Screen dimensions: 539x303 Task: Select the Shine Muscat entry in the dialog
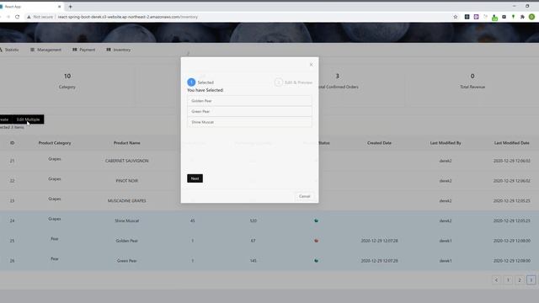pyautogui.click(x=249, y=122)
